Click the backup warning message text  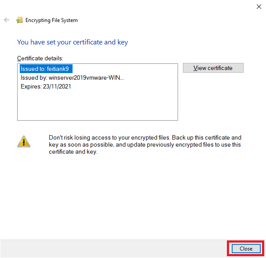tap(145, 144)
